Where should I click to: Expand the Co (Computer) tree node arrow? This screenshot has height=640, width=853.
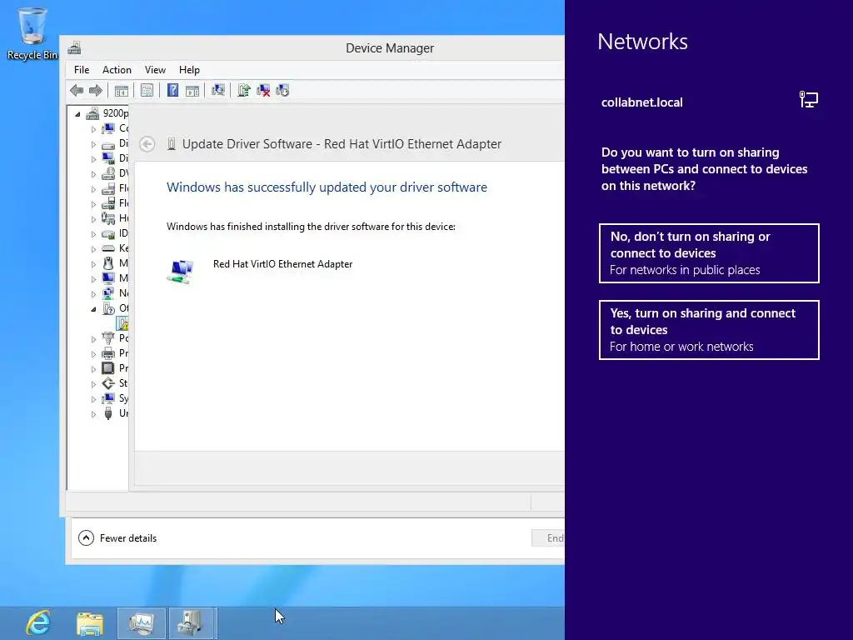[93, 129]
